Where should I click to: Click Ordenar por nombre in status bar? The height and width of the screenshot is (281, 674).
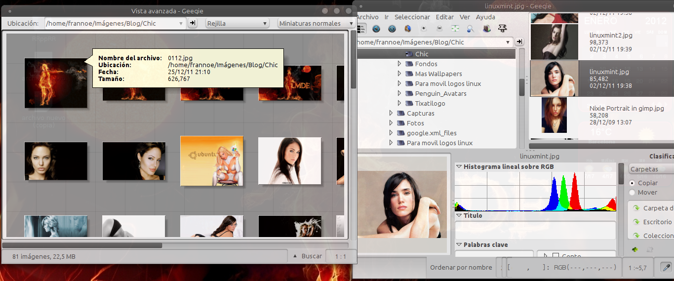461,267
